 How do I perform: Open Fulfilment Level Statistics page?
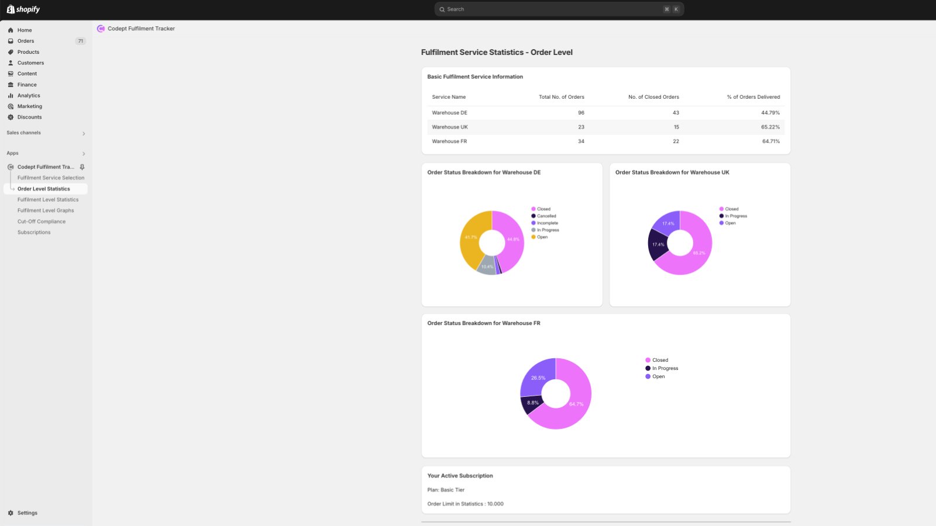click(48, 200)
